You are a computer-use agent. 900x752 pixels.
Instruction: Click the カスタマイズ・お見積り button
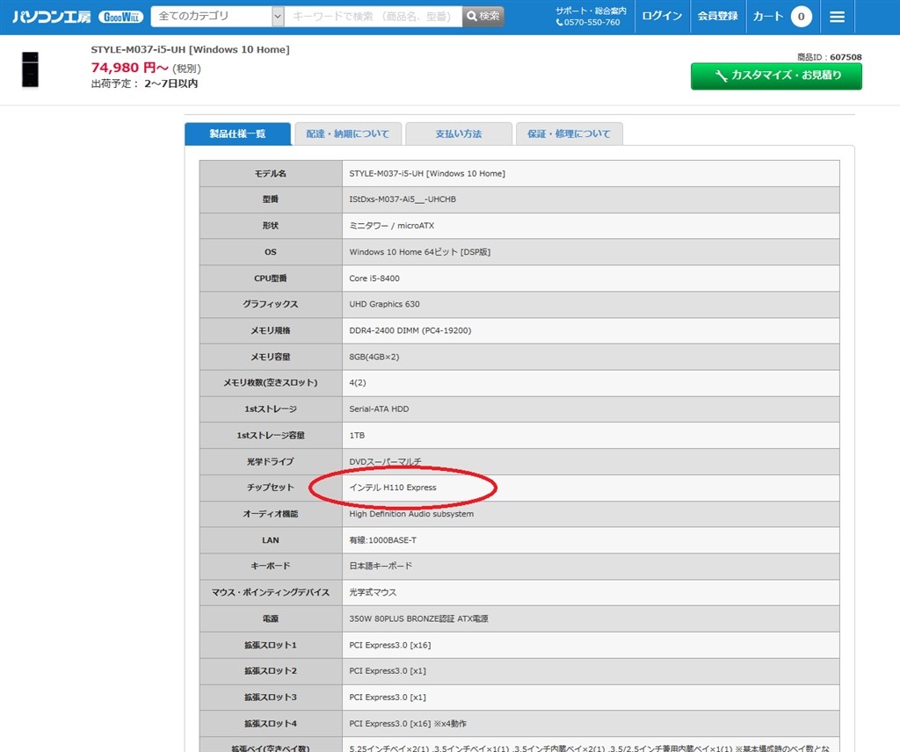[776, 76]
